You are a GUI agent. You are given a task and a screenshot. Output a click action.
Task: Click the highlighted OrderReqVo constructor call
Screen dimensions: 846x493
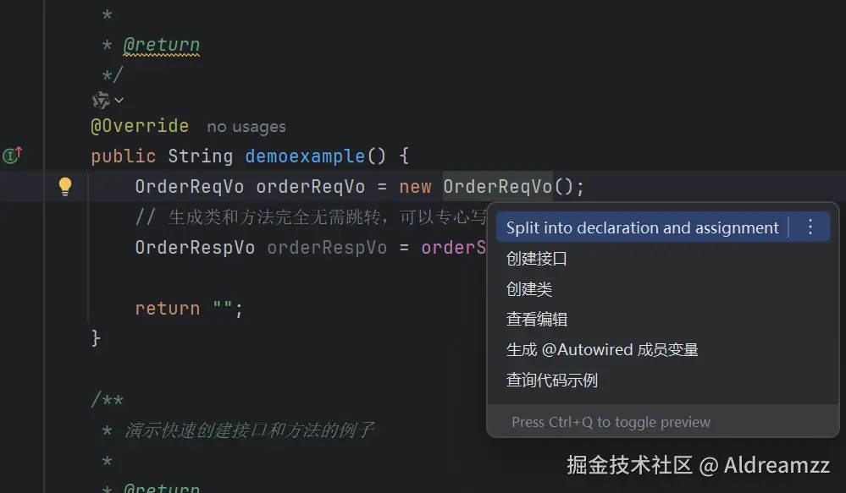click(x=497, y=187)
